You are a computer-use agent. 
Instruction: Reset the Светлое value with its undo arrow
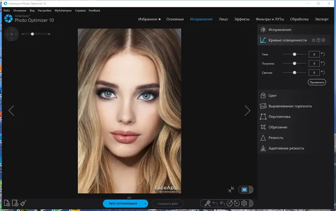323,73
